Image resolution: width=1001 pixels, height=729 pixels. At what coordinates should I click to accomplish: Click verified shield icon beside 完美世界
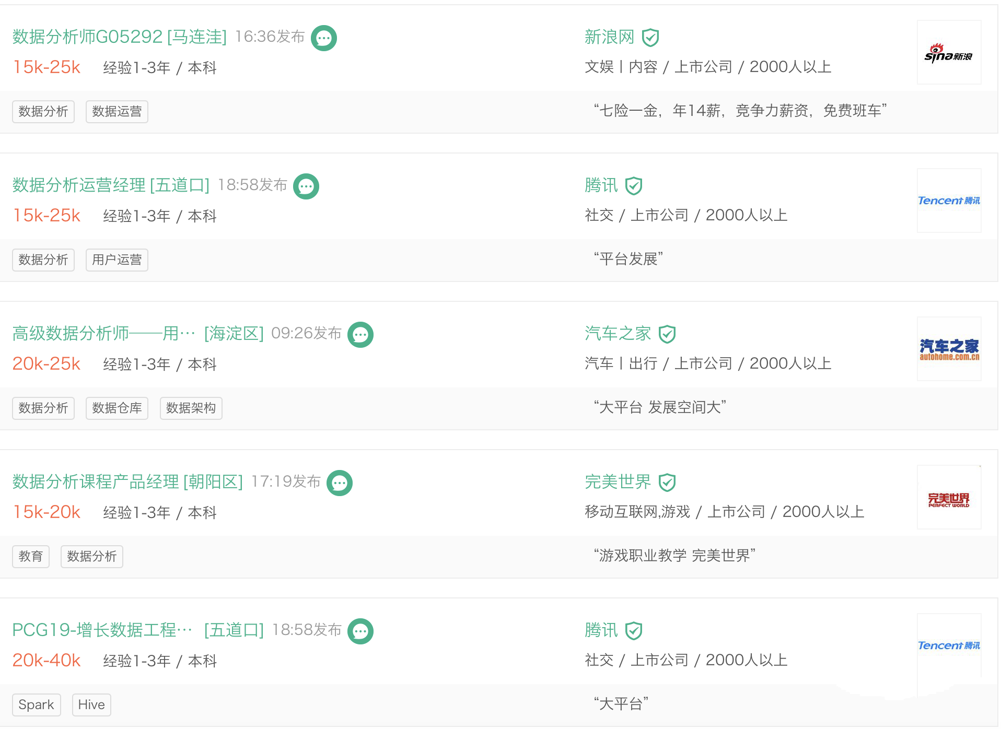pos(667,483)
